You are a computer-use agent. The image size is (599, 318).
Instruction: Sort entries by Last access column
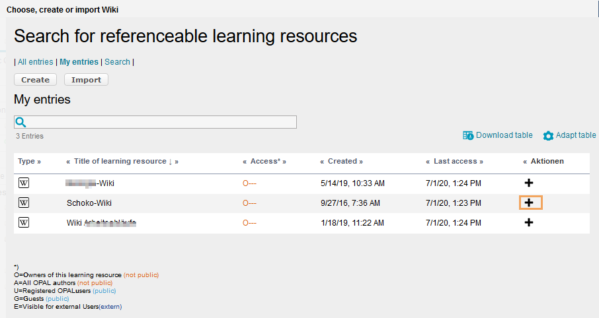454,161
